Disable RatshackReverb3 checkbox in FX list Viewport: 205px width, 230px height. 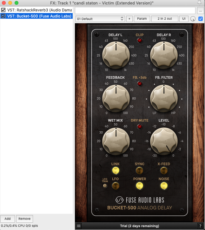click(3, 10)
